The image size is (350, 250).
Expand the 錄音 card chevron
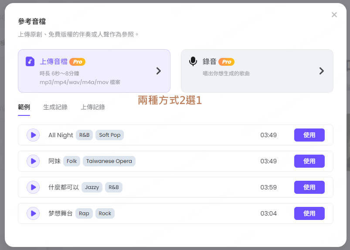click(321, 71)
